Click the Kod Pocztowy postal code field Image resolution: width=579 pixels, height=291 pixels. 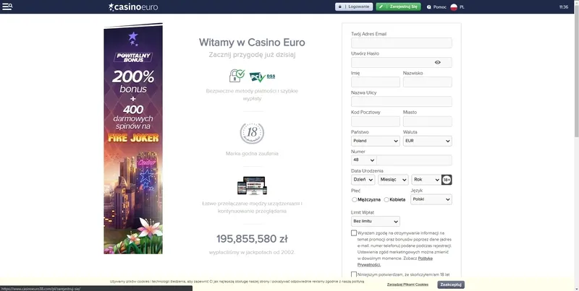pyautogui.click(x=376, y=121)
